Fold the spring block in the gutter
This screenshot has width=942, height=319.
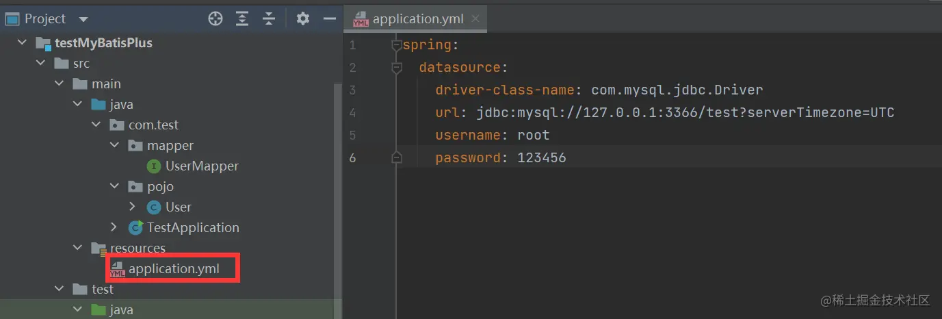396,45
